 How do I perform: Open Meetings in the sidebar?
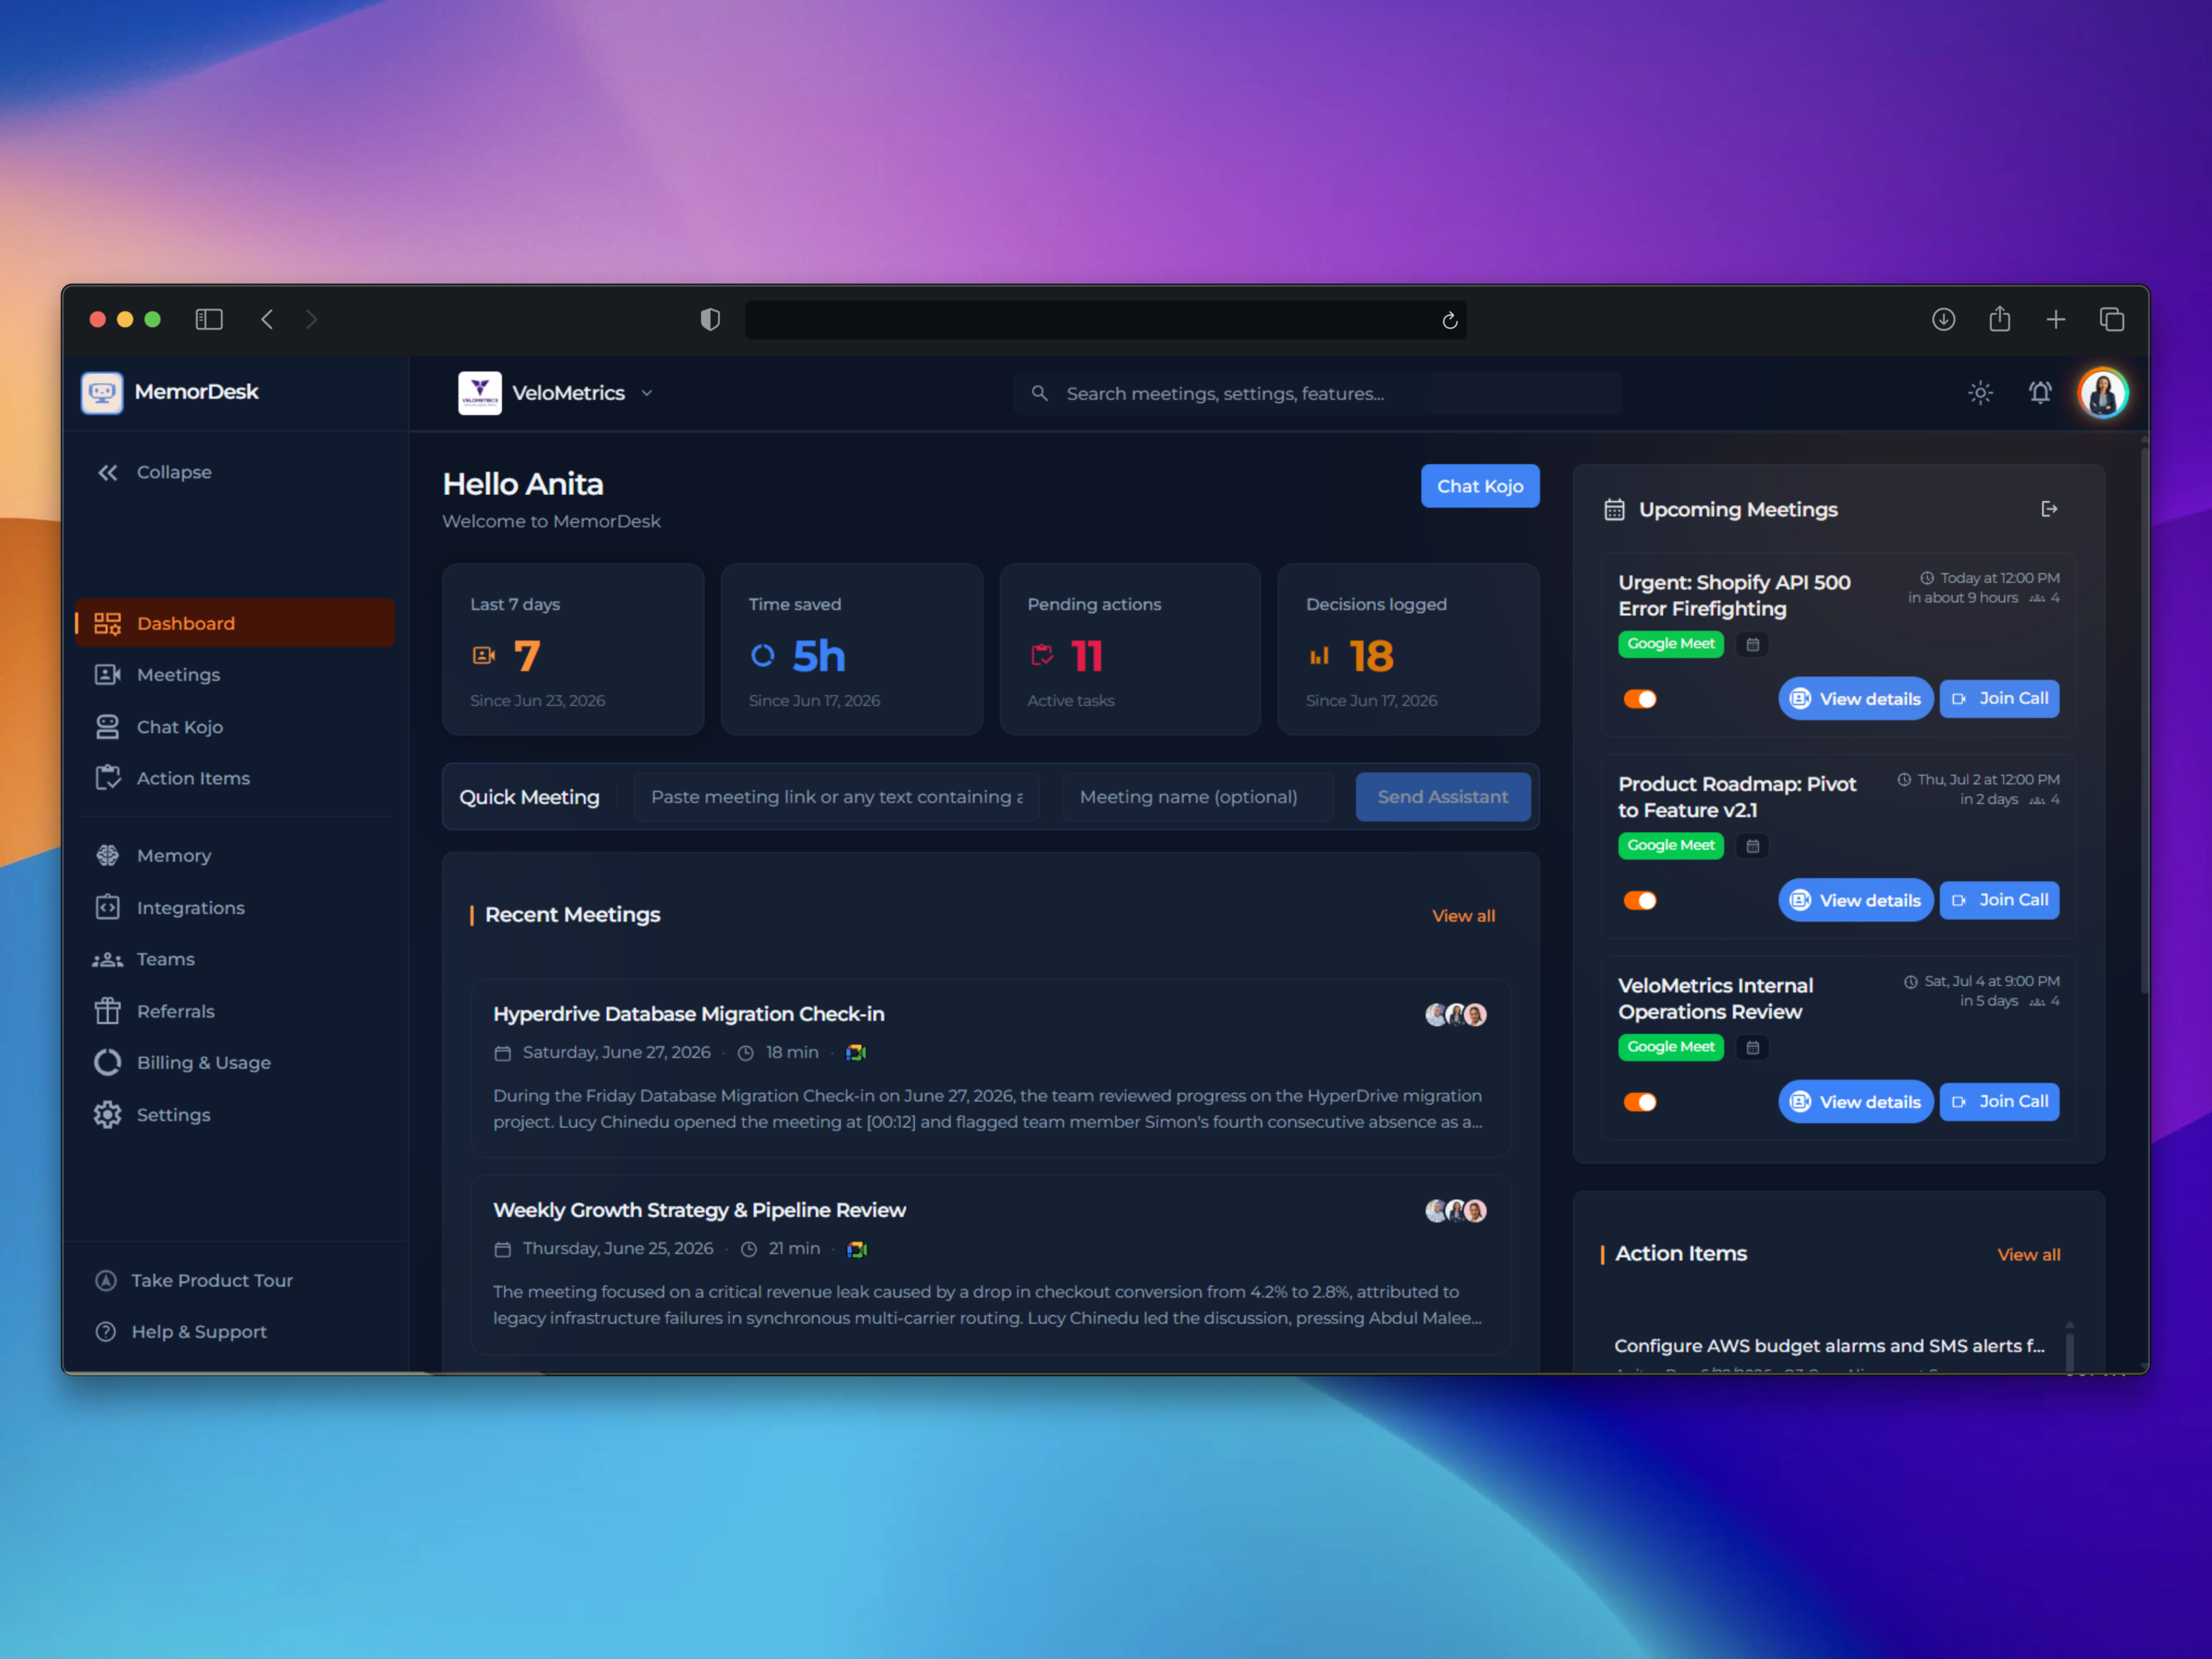coord(235,675)
